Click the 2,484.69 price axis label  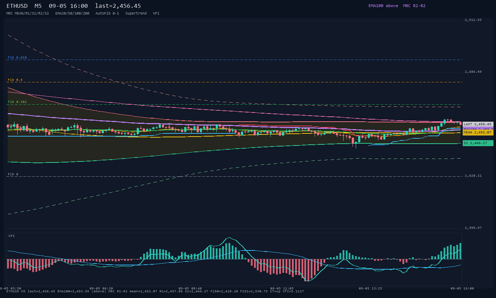(473, 72)
